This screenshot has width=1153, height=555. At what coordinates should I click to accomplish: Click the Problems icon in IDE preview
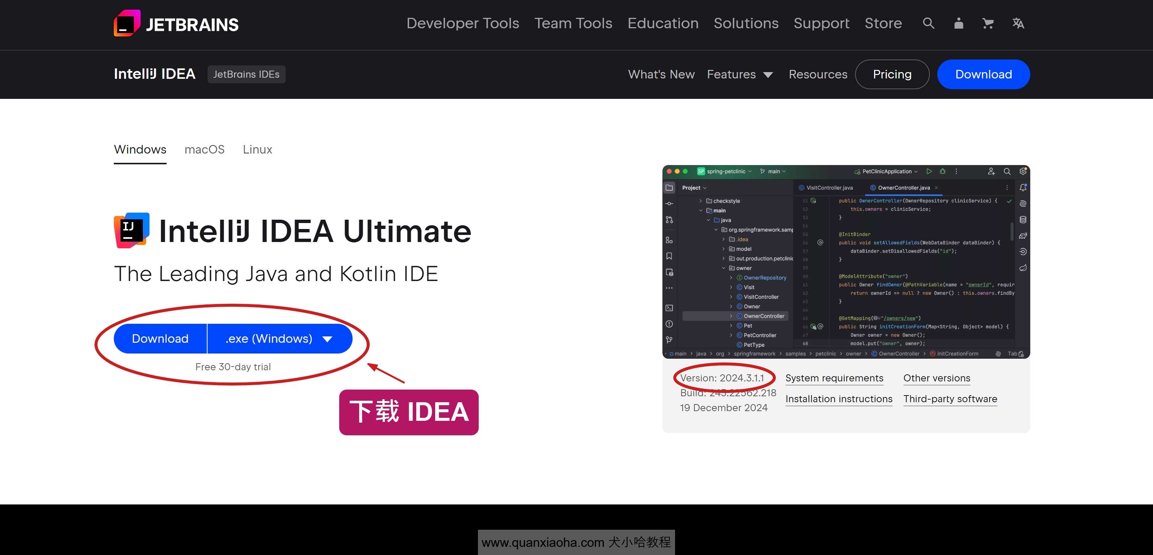coord(669,324)
